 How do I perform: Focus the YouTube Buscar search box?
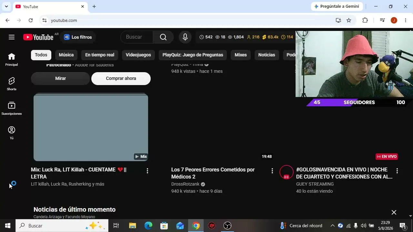coord(136,37)
